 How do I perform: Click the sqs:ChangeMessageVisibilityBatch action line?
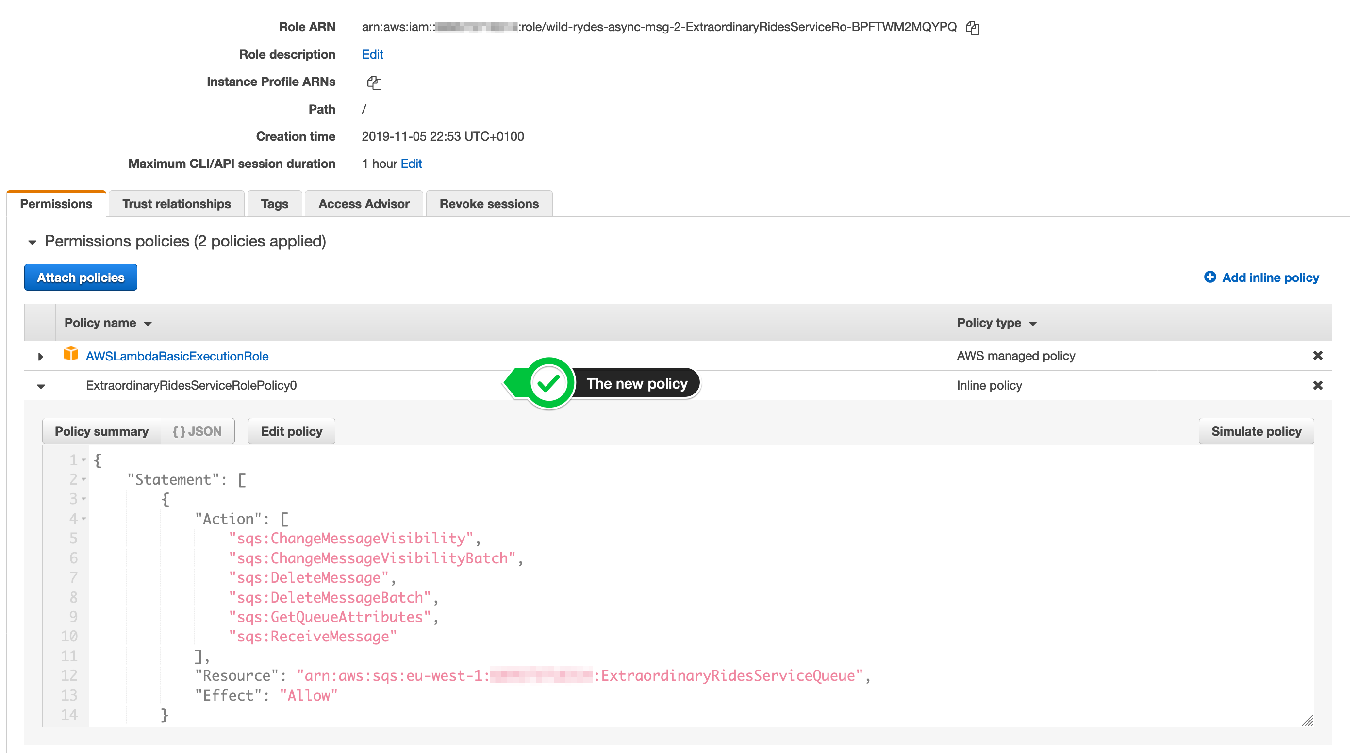[x=372, y=558]
